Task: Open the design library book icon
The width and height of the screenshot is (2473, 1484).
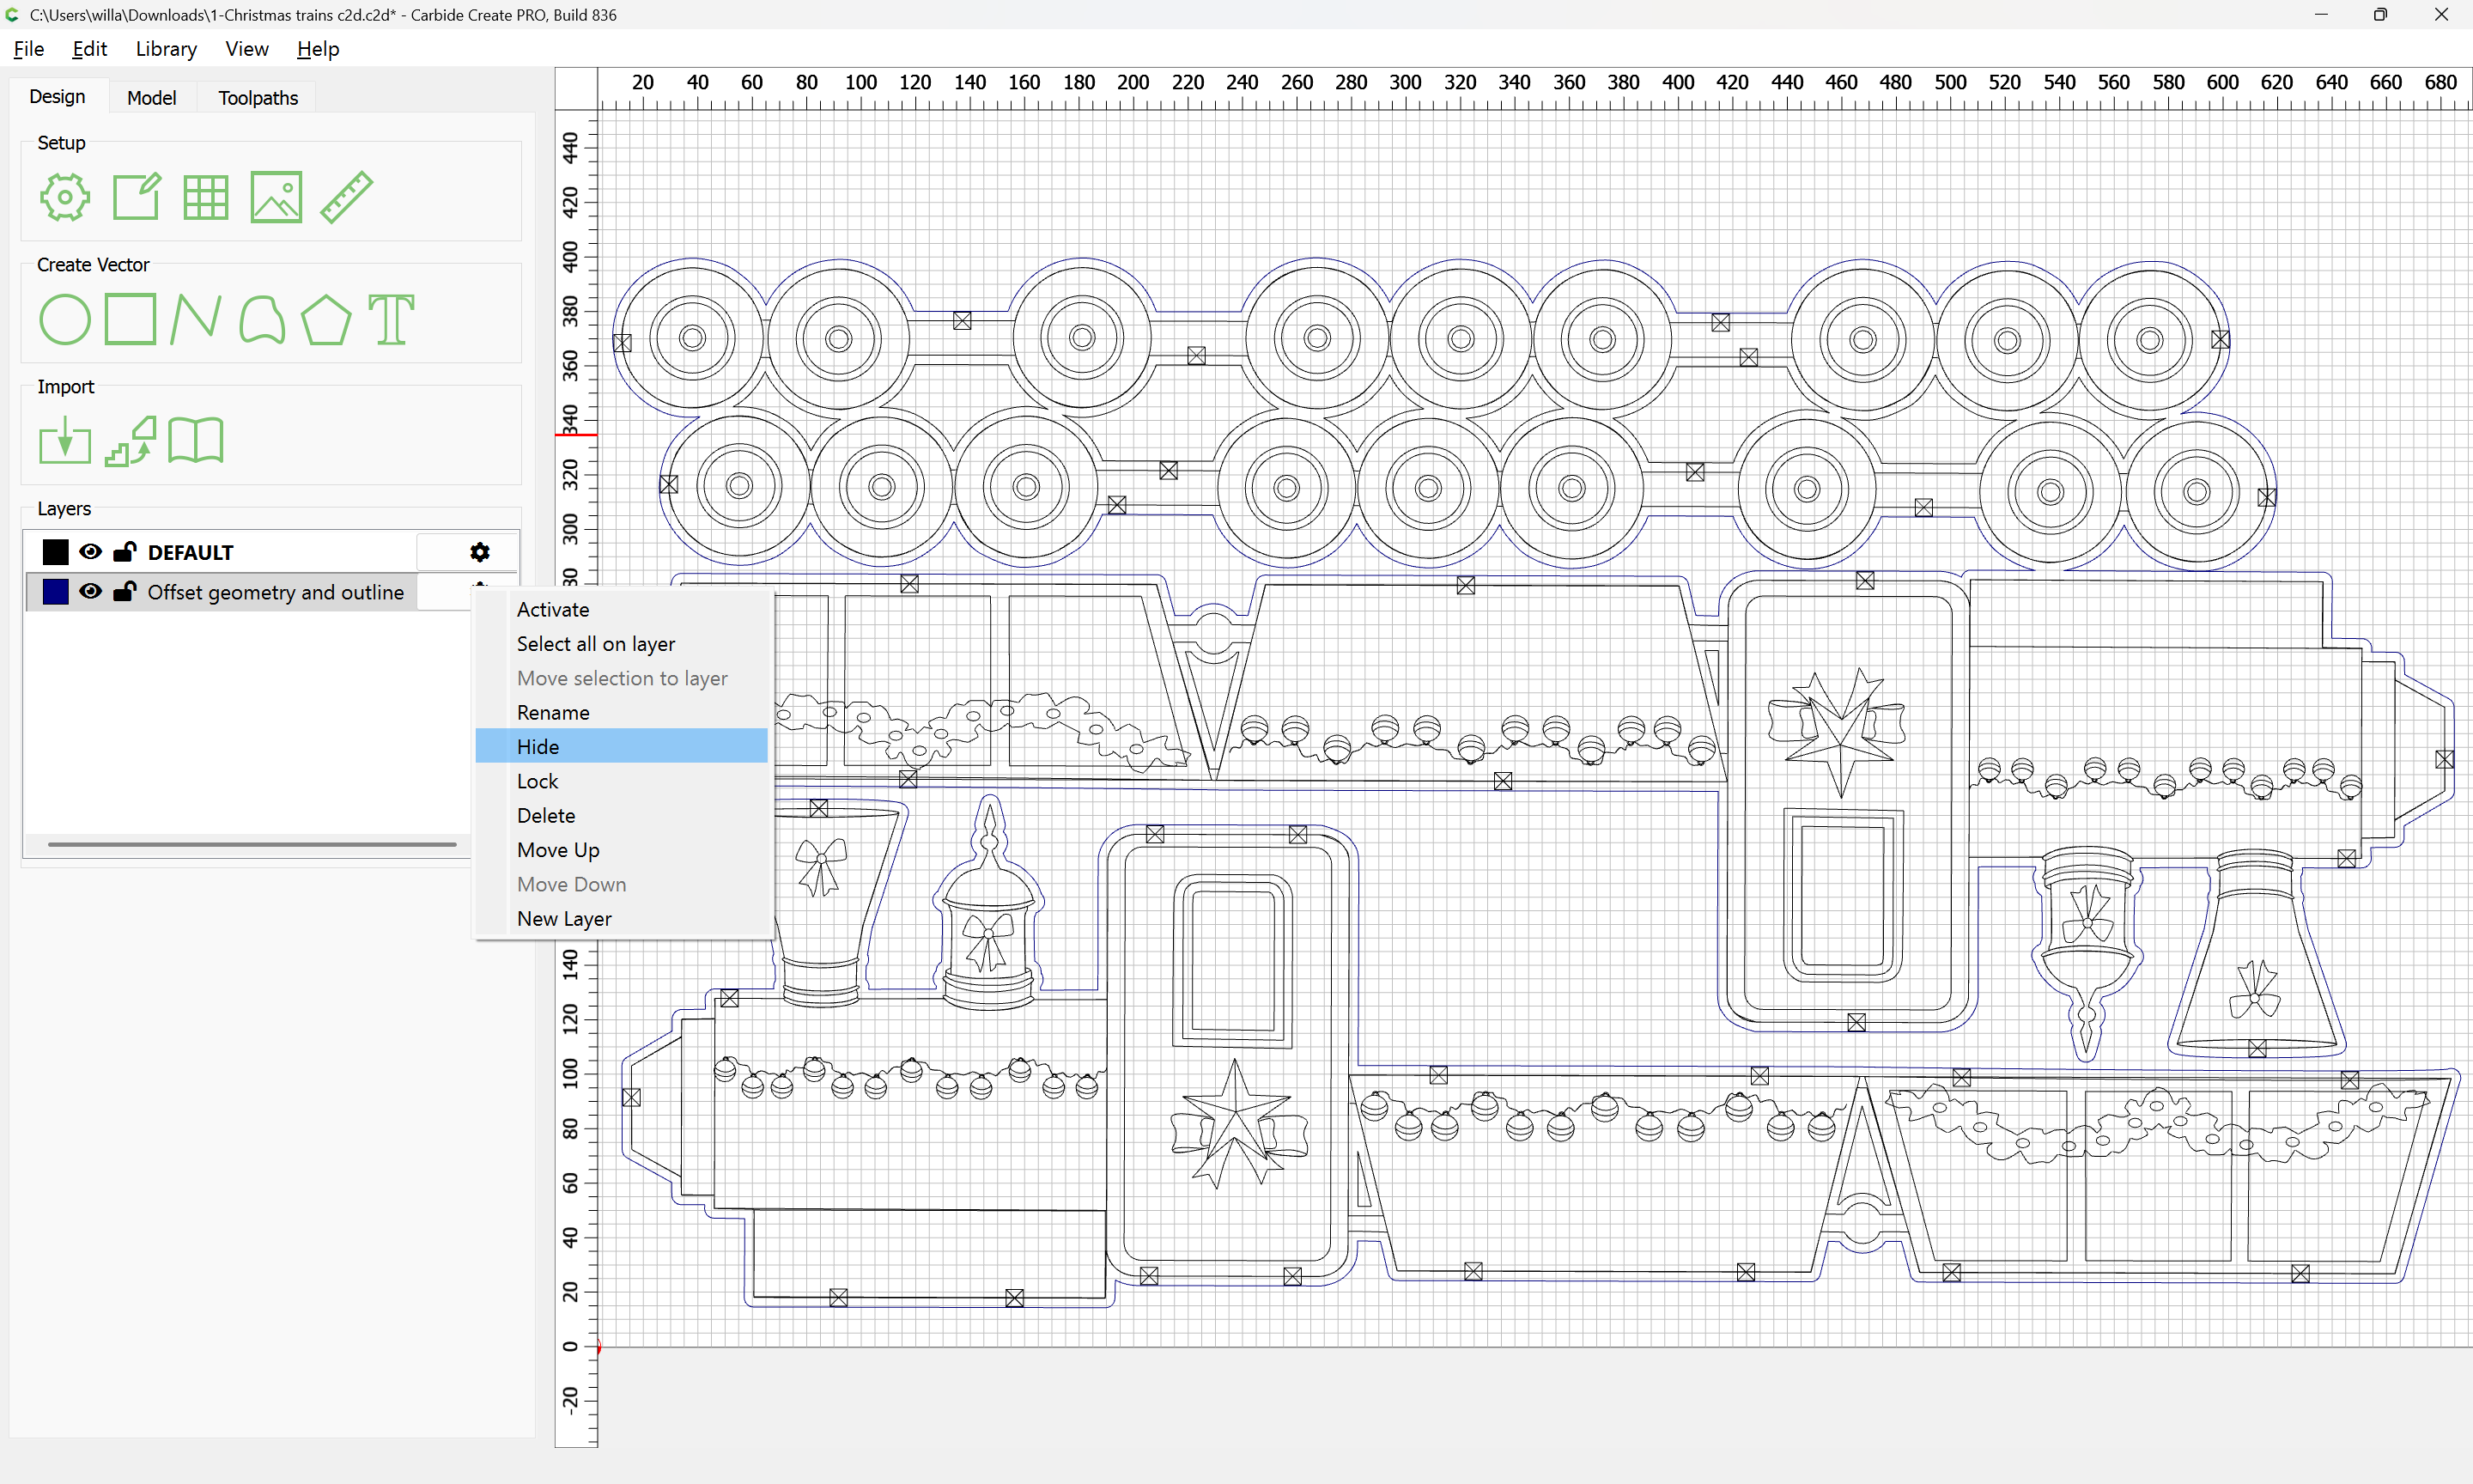Action: click(196, 441)
